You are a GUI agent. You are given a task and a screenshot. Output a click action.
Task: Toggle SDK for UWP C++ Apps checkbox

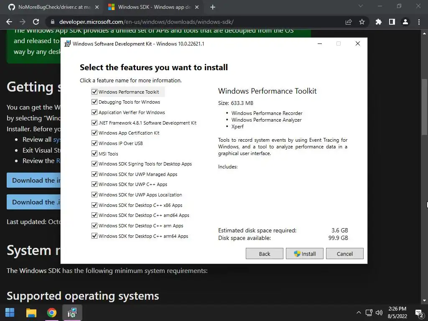[94, 184]
